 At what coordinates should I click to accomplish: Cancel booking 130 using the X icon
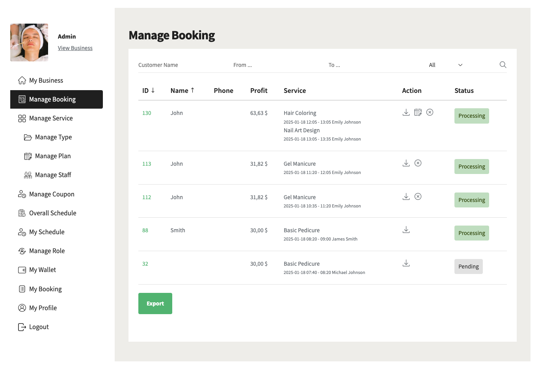[430, 113]
